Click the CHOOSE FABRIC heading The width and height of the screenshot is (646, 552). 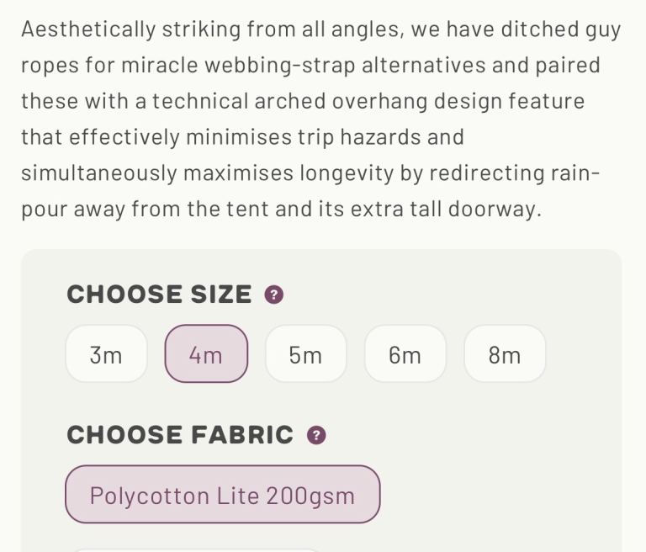180,435
